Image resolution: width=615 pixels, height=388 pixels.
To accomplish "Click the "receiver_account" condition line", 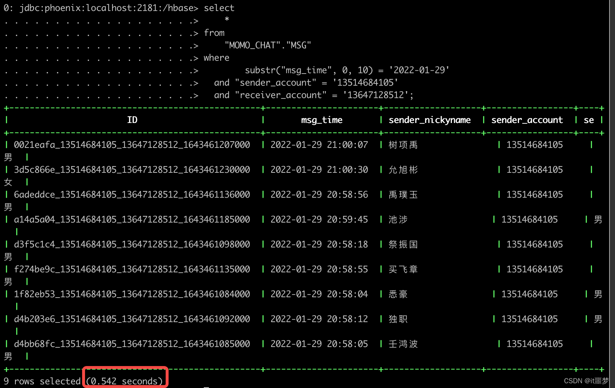I will [x=314, y=95].
